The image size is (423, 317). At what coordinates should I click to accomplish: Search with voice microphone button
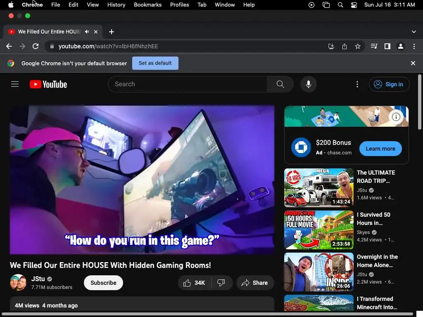coord(308,84)
